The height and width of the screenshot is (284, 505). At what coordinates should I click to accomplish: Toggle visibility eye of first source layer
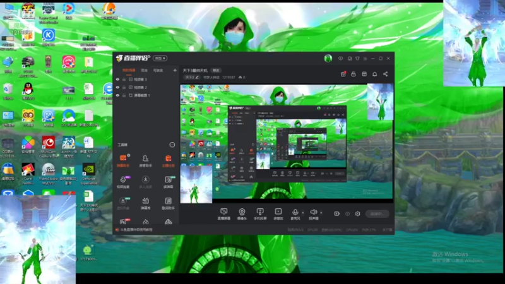pyautogui.click(x=117, y=80)
